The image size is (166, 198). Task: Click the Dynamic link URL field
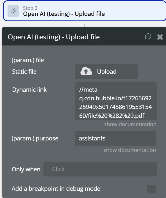[x=116, y=101]
